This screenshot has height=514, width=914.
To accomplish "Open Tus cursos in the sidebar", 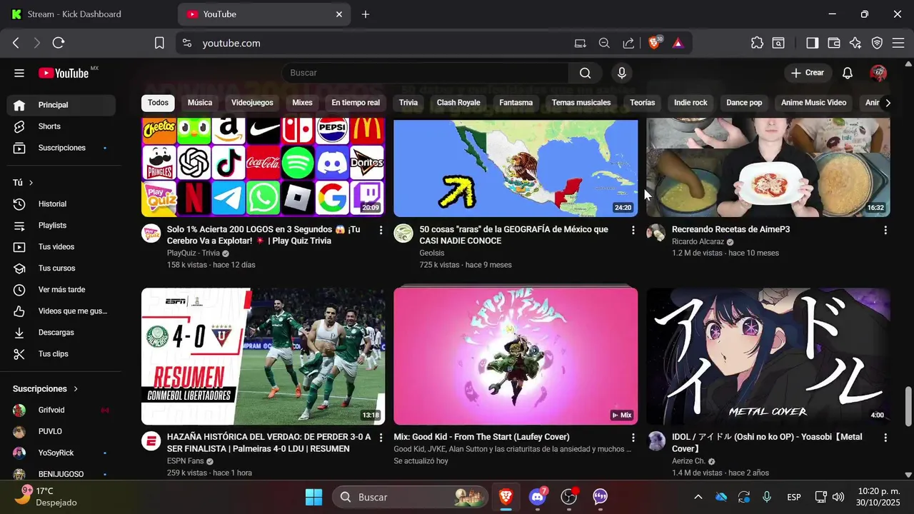I will [61, 268].
